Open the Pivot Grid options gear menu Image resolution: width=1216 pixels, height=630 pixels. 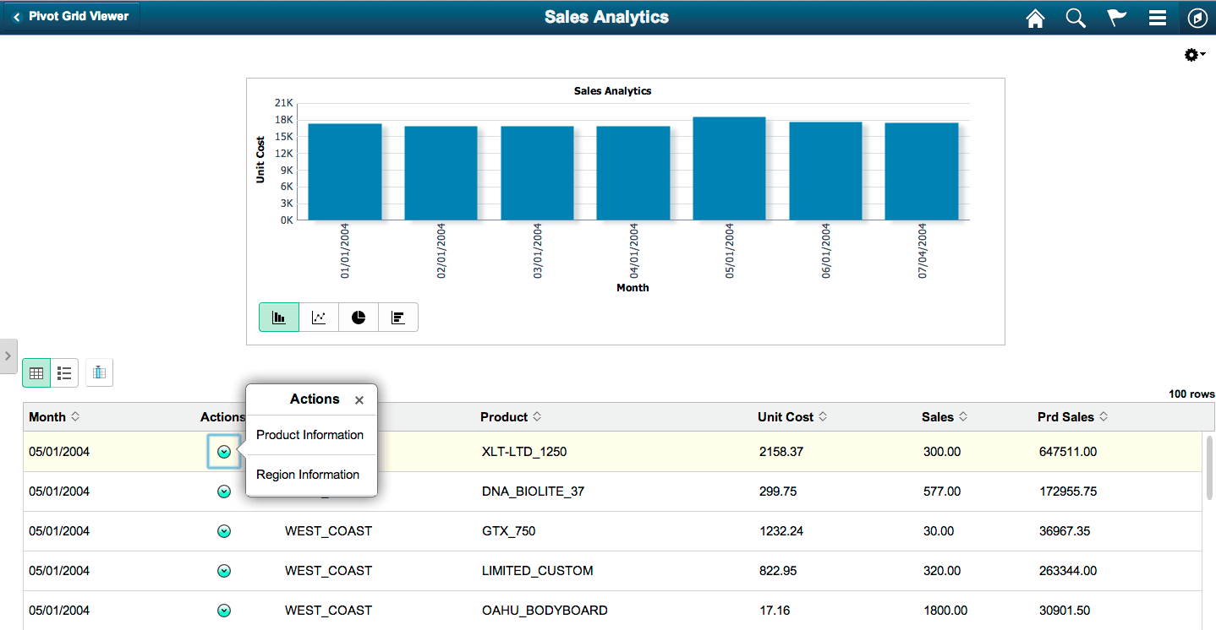pyautogui.click(x=1192, y=54)
